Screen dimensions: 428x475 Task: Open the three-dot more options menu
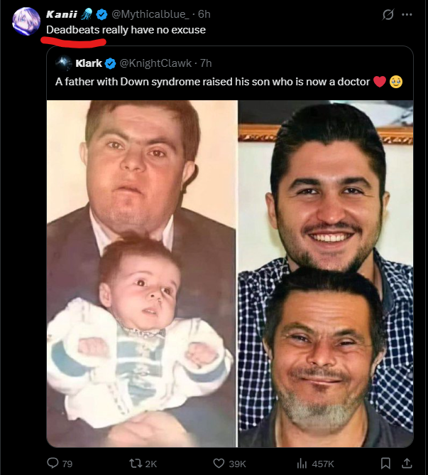click(407, 14)
